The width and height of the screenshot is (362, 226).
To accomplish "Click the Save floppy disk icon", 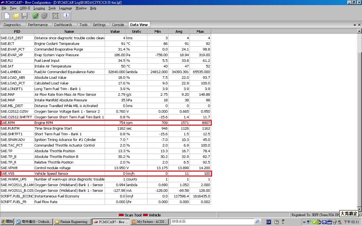I will point(24,16).
